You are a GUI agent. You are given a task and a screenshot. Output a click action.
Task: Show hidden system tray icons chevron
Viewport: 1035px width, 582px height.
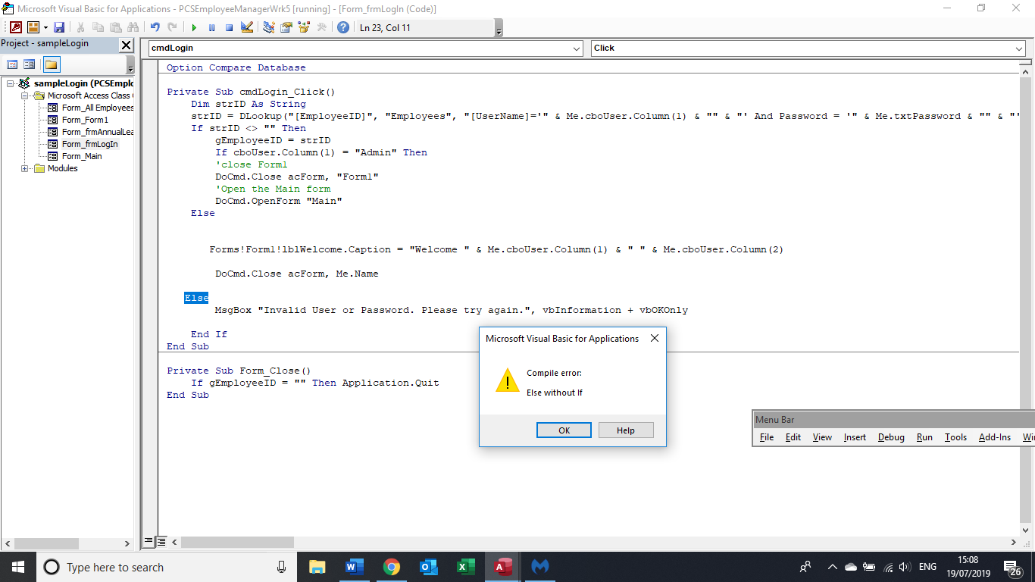832,567
